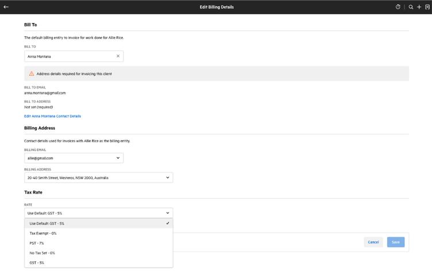This screenshot has width=432, height=274.
Task: Click the Bill To field with Anna Montana
Action: pos(74,56)
